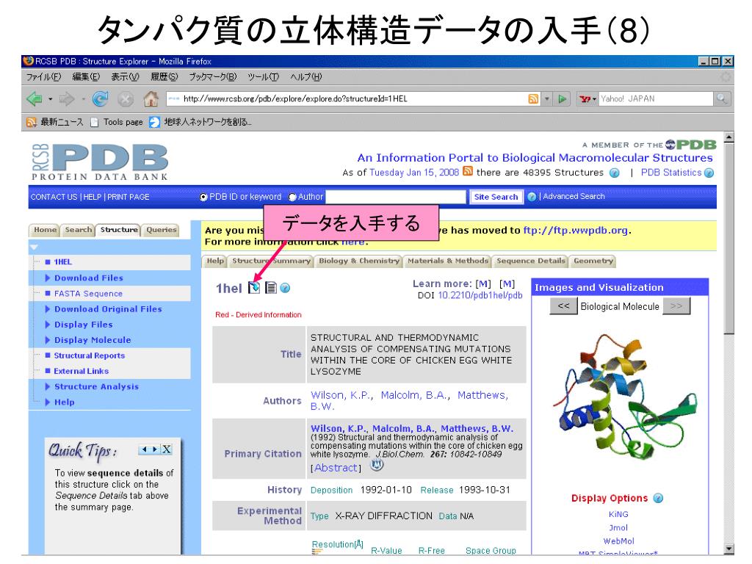Click the Yahoo search engine icon

pos(585,99)
